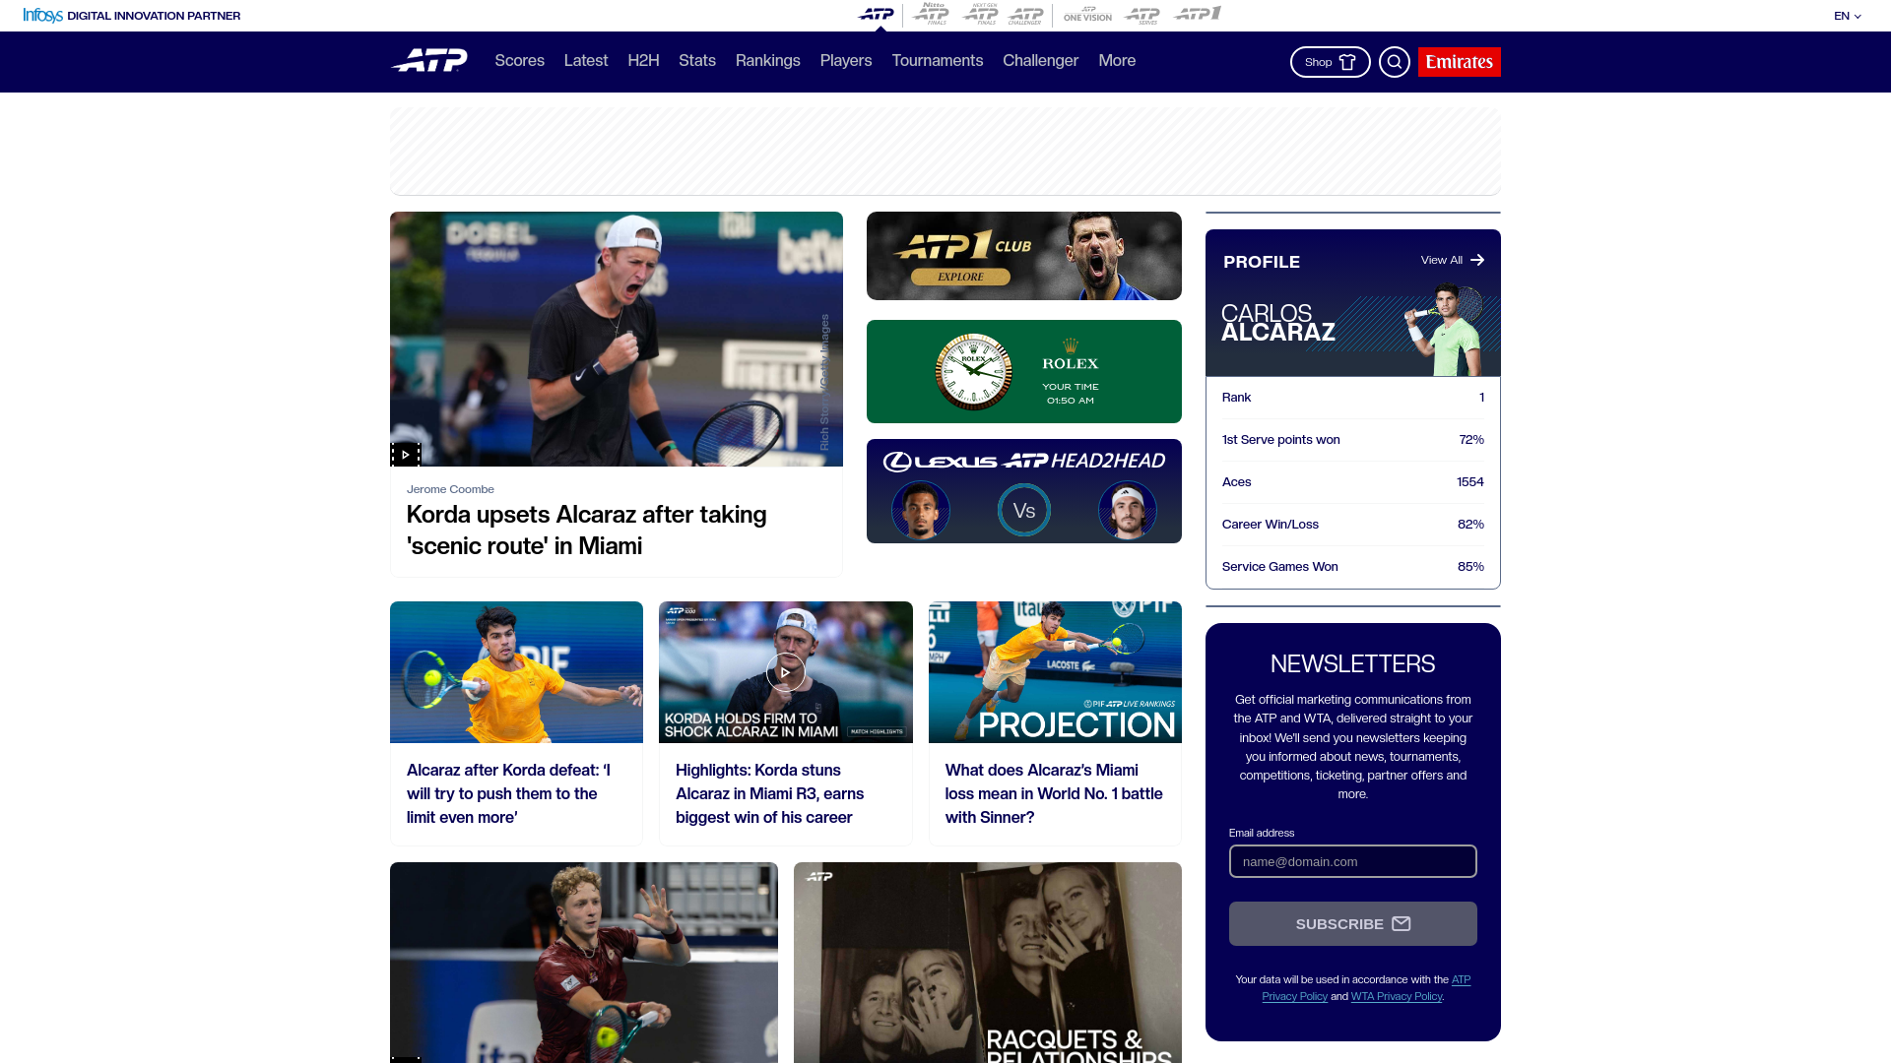Open the ATP1 logo in top strip
This screenshot has height=1063, width=1891.
pos(1198,13)
